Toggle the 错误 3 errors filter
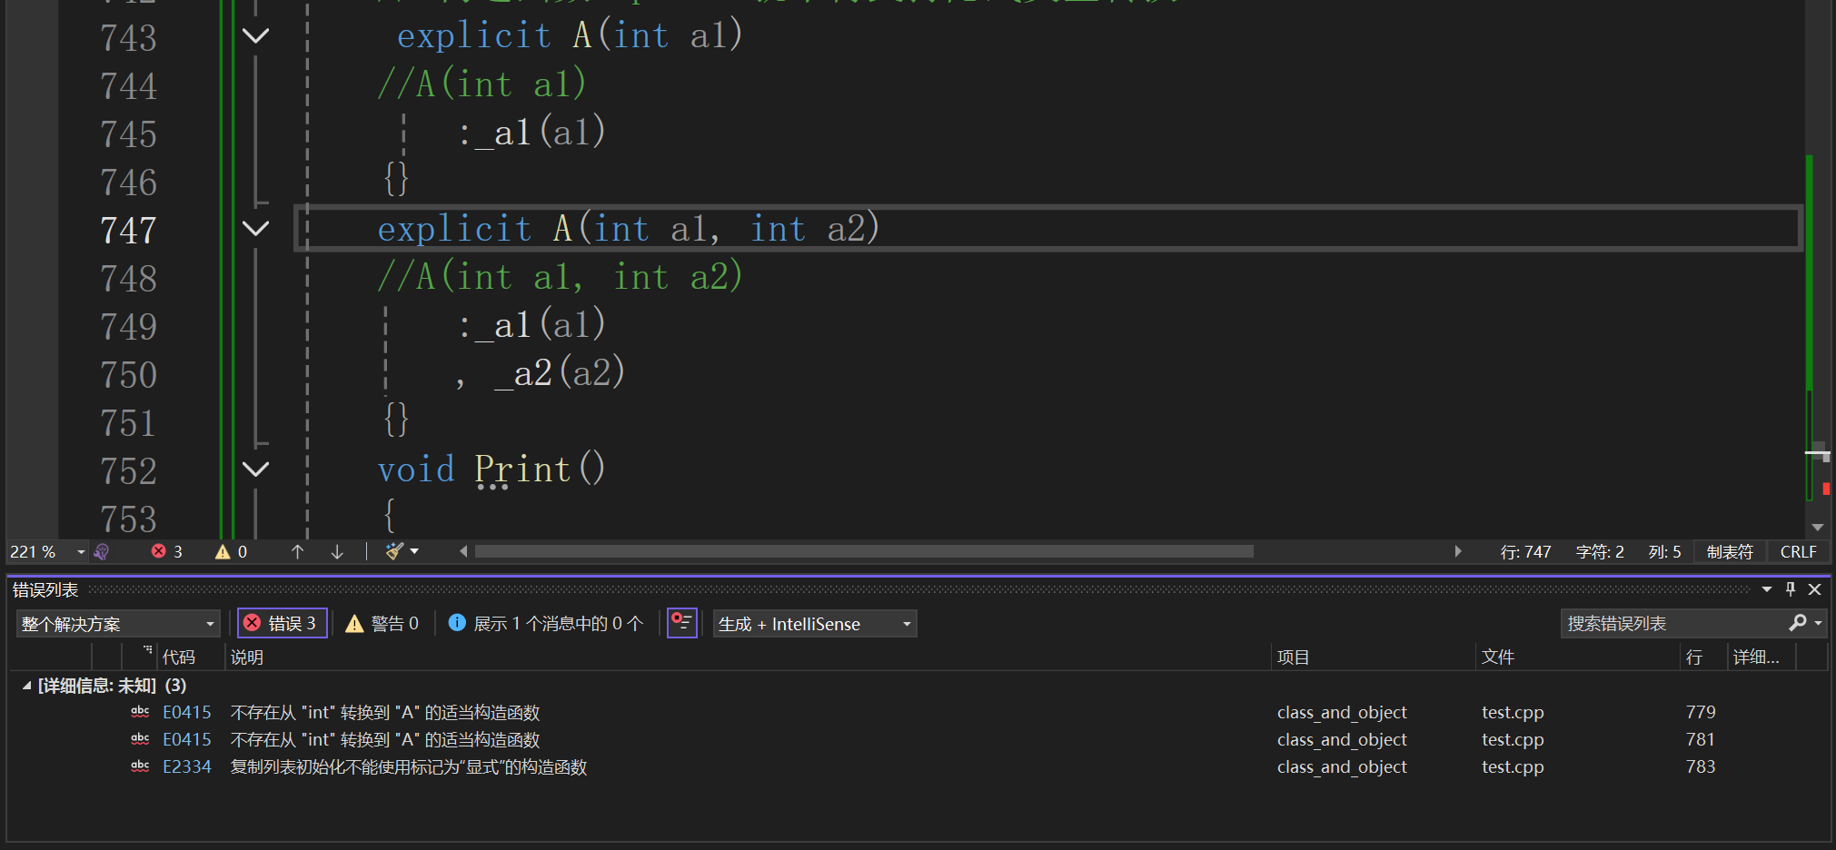The height and width of the screenshot is (850, 1836). (282, 623)
